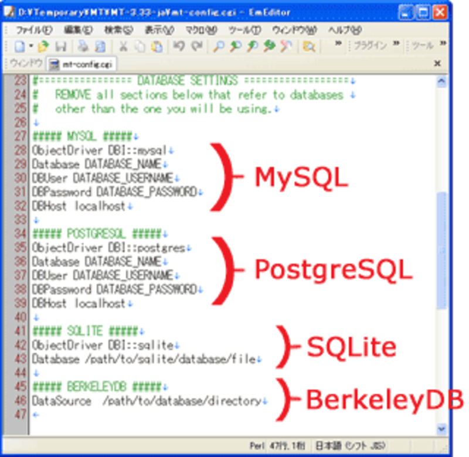Viewport: 469px width, 457px height.
Task: Open the ウィンドウ(W) menu
Action: click(x=294, y=30)
